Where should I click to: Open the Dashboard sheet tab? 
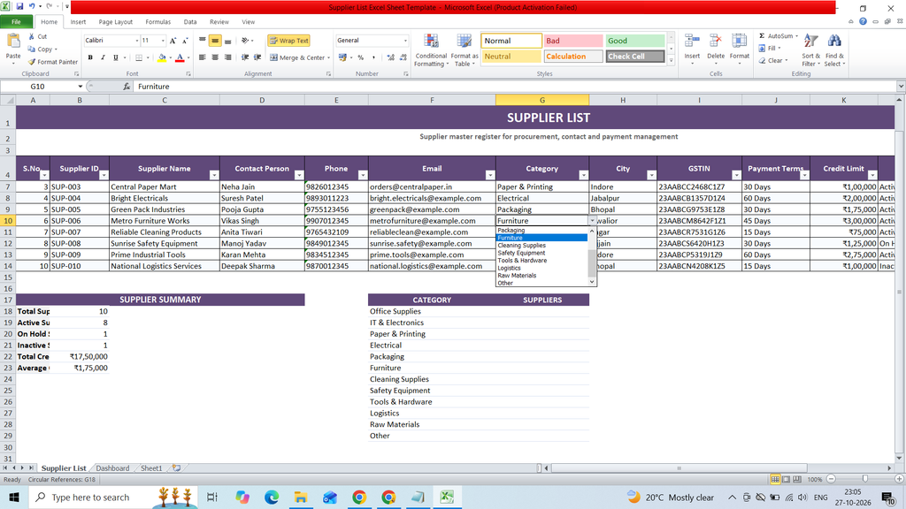coord(112,468)
